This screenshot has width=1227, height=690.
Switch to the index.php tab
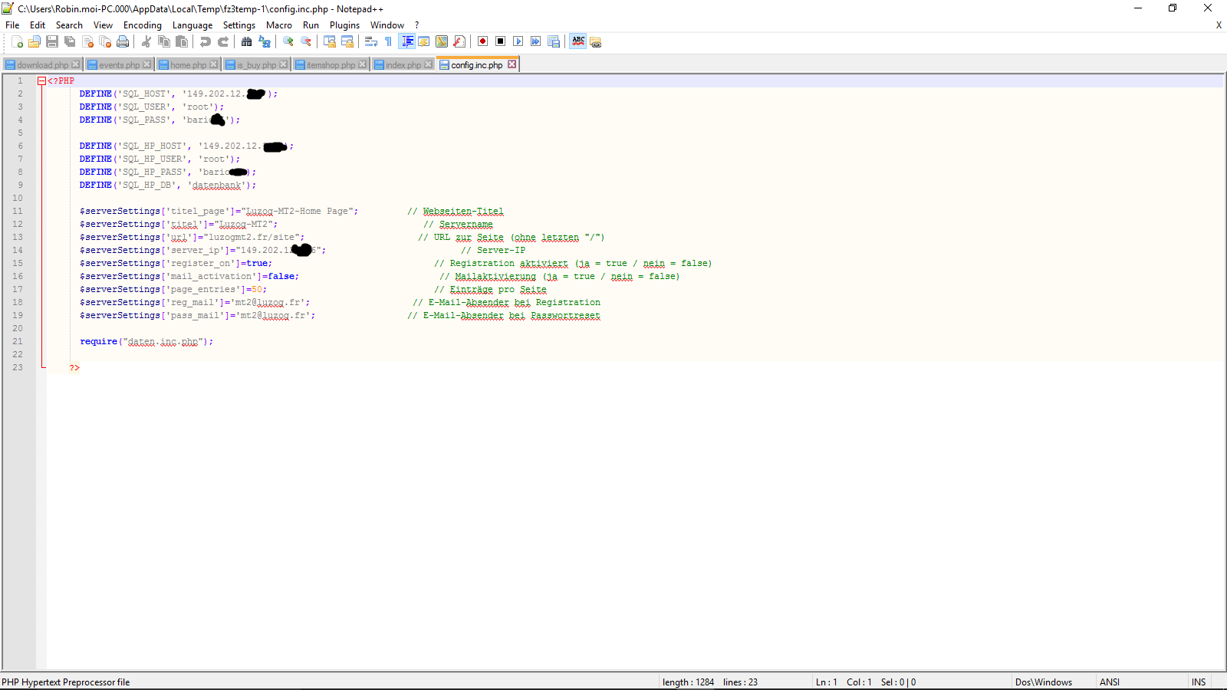403,65
